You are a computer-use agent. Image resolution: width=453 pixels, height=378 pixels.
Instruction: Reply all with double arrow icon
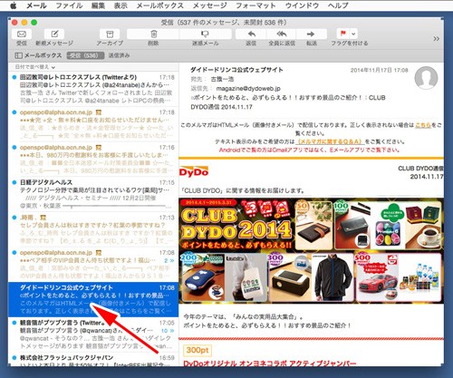(282, 34)
